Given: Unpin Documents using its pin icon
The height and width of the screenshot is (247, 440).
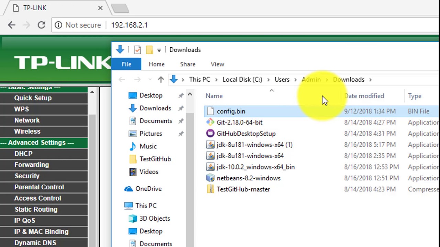Looking at the screenshot, I should (181, 121).
